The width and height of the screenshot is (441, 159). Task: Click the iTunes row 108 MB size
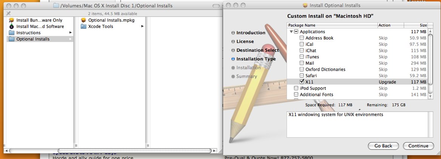click(x=418, y=57)
